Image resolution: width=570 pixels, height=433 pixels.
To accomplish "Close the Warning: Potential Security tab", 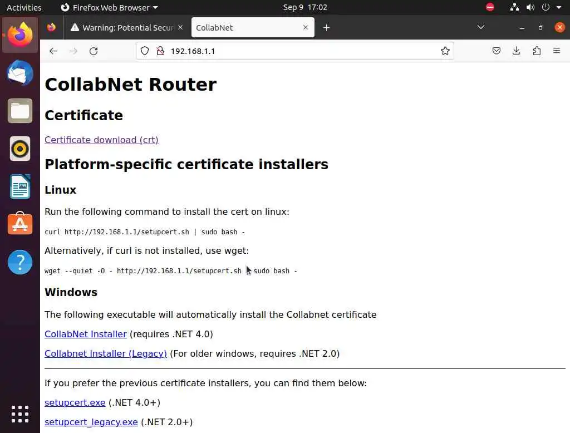I will click(180, 27).
